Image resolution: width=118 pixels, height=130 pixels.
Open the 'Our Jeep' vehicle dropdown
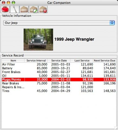click(x=59, y=23)
